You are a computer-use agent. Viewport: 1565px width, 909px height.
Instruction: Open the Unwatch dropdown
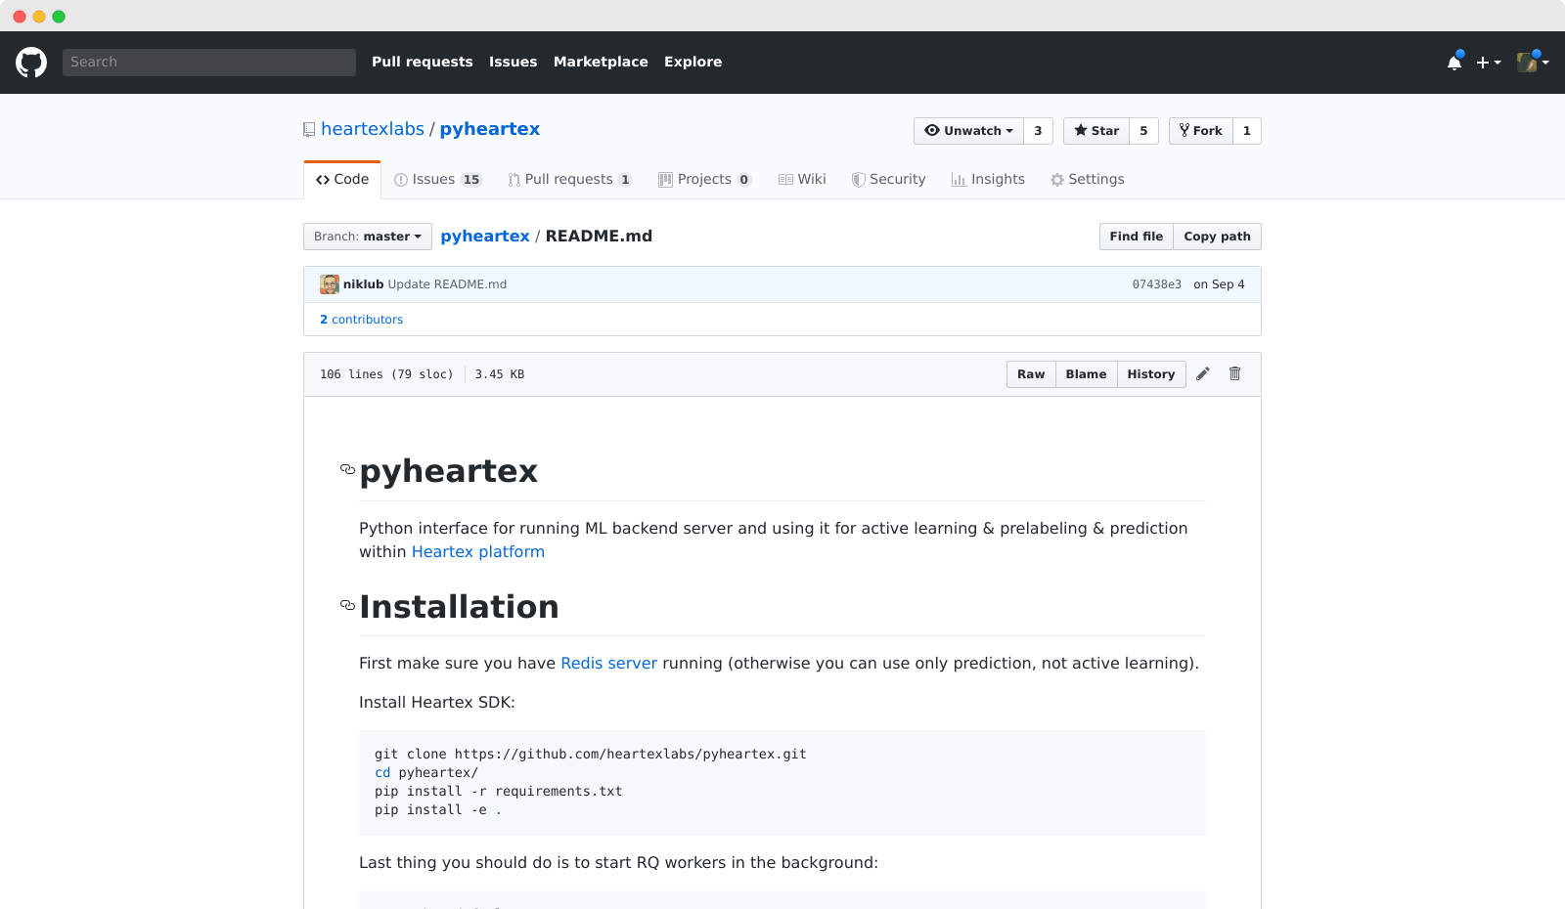point(968,131)
